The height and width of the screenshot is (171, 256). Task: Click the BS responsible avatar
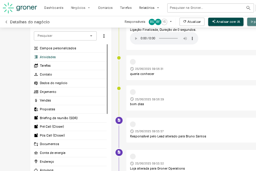[152, 22]
